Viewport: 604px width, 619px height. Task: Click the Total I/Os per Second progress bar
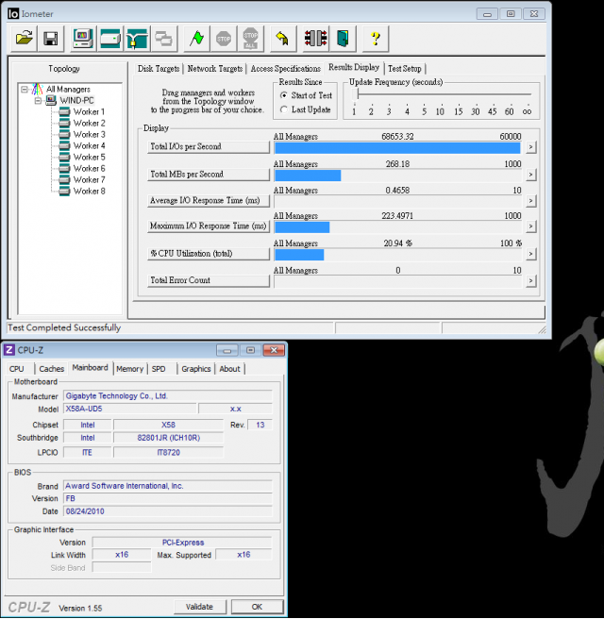(x=398, y=148)
